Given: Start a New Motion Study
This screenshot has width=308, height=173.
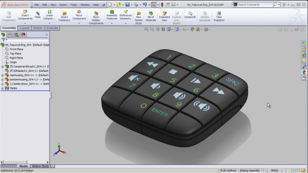Looking at the screenshot, I should (x=139, y=18).
